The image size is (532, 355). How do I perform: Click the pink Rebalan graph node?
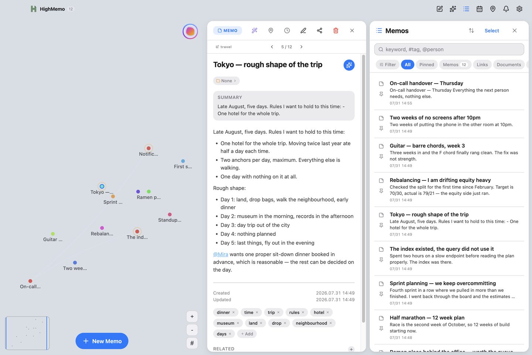102,228
